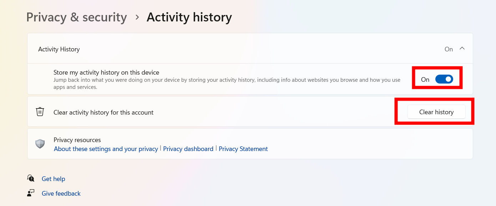The width and height of the screenshot is (496, 206).
Task: Go back to Privacy & security
Action: [x=77, y=17]
